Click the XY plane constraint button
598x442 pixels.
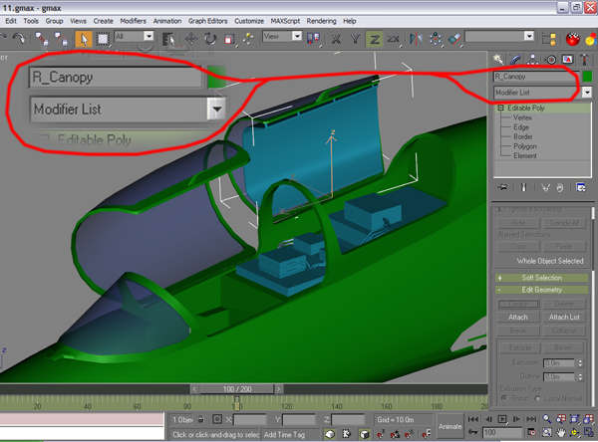point(394,39)
